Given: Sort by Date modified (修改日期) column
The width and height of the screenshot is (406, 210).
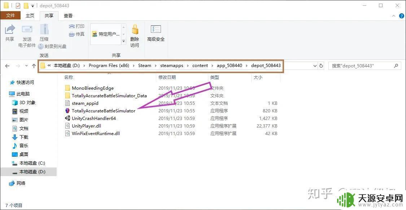Looking at the screenshot, I should pos(167,77).
